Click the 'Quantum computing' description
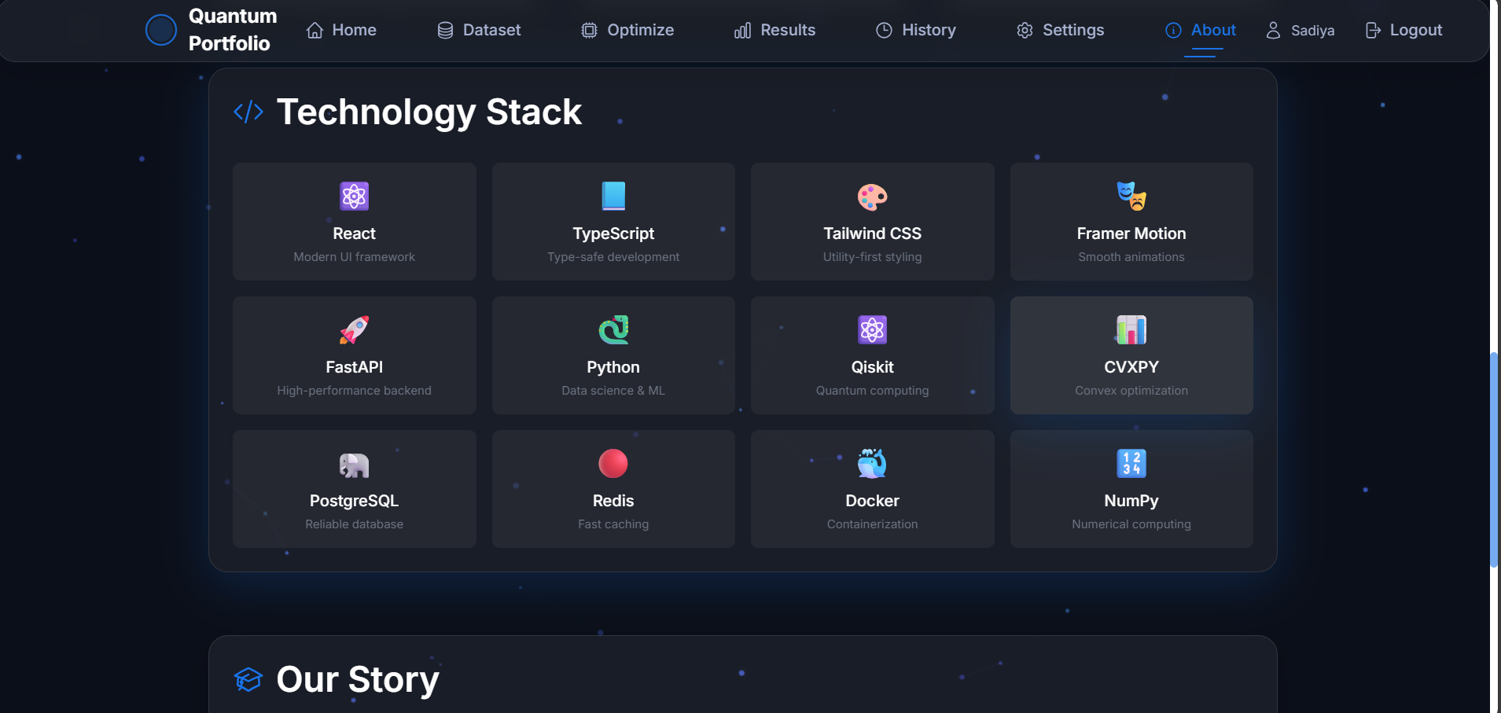The image size is (1501, 713). pos(873,391)
